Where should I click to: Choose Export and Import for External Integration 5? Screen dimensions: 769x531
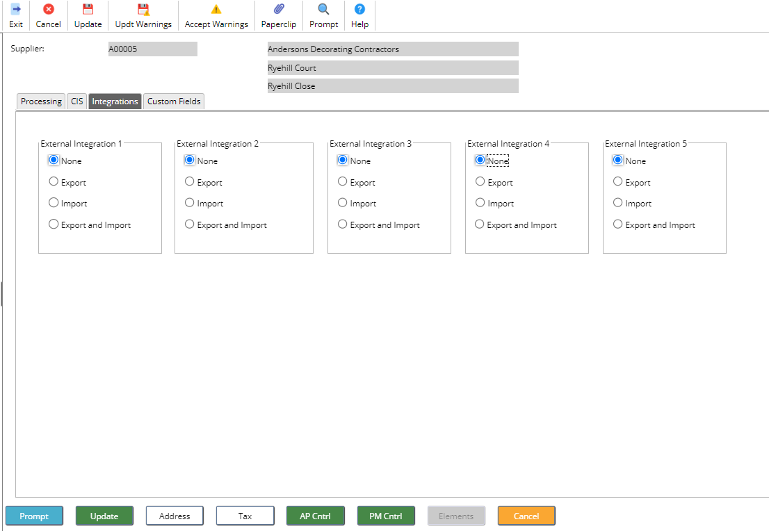click(618, 224)
